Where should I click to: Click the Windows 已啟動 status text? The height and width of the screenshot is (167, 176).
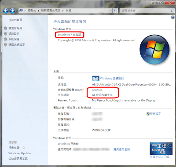coord(68,144)
